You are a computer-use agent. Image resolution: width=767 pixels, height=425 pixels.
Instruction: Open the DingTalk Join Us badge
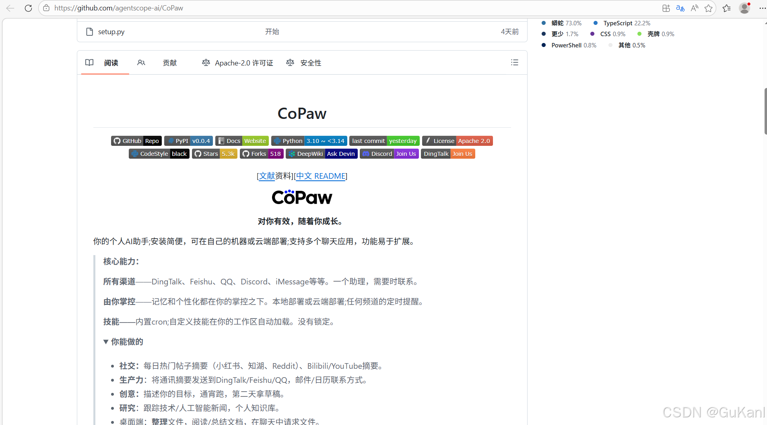[x=448, y=154]
